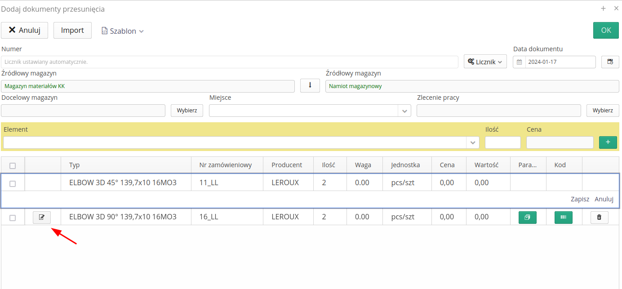Screen dimensions: 622x289
Task: Check the ELBOW 3D 45° row checkbox
Action: (13, 183)
